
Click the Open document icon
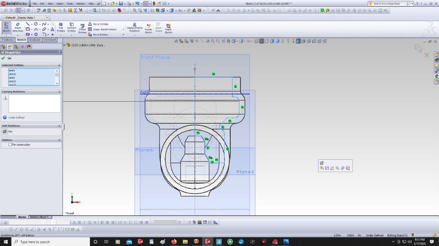(x=113, y=3)
